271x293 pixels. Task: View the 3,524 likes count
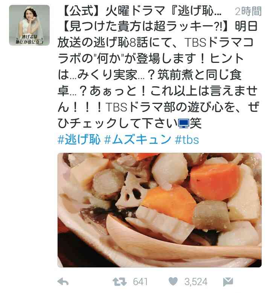click(x=196, y=282)
